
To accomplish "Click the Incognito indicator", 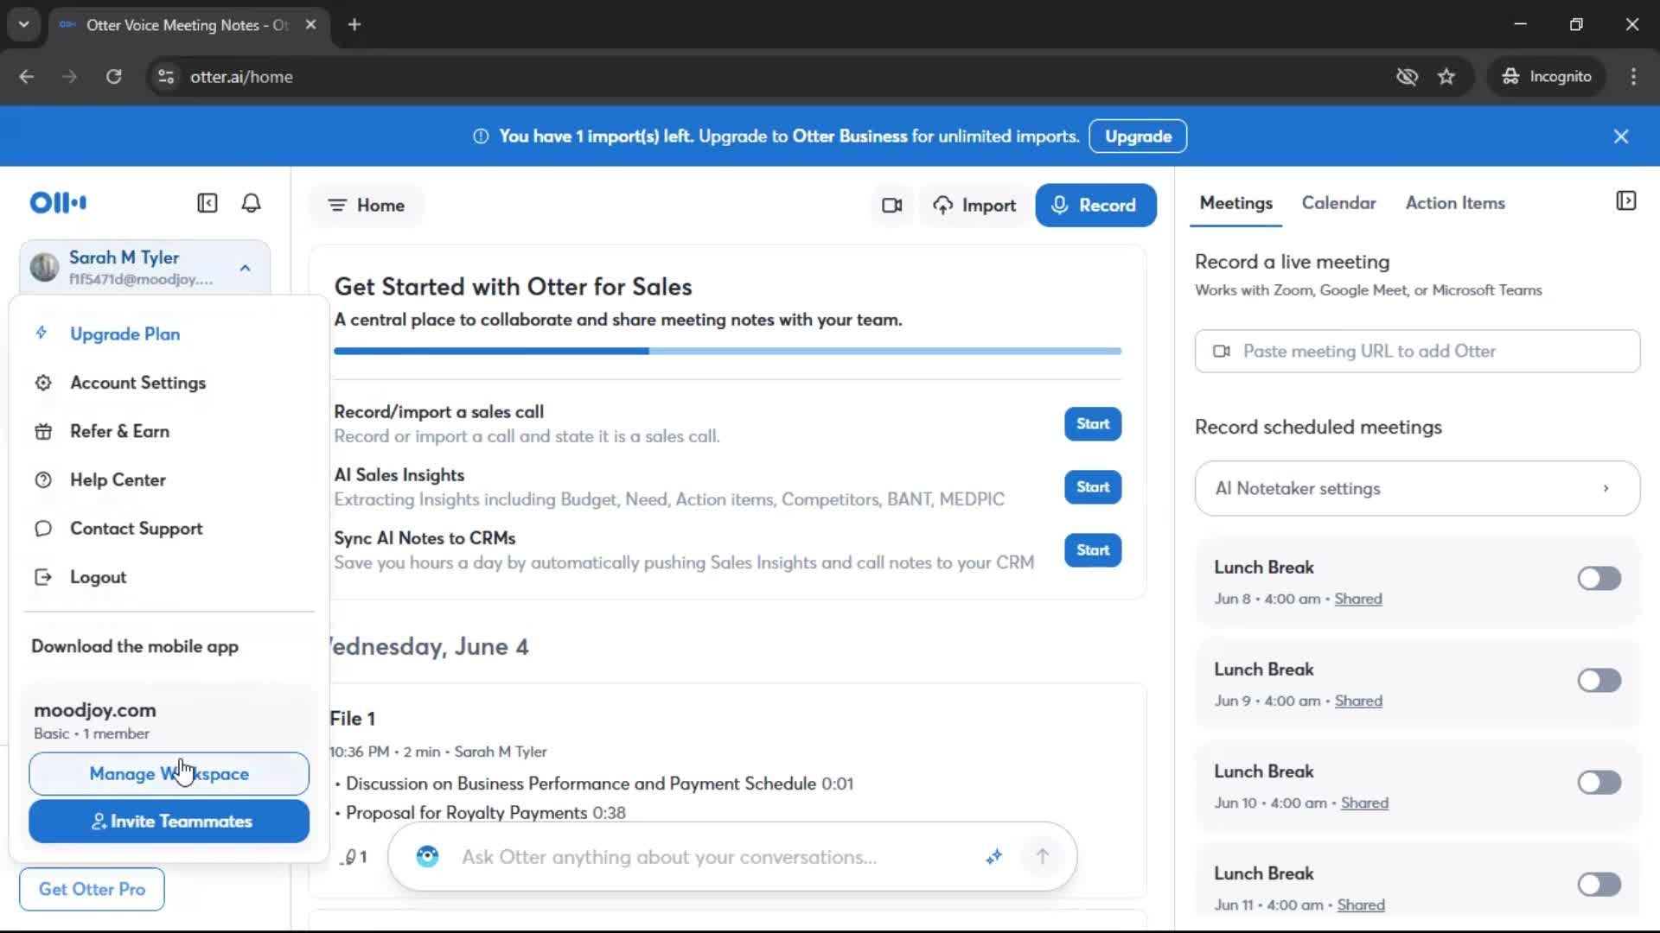I will (1547, 77).
